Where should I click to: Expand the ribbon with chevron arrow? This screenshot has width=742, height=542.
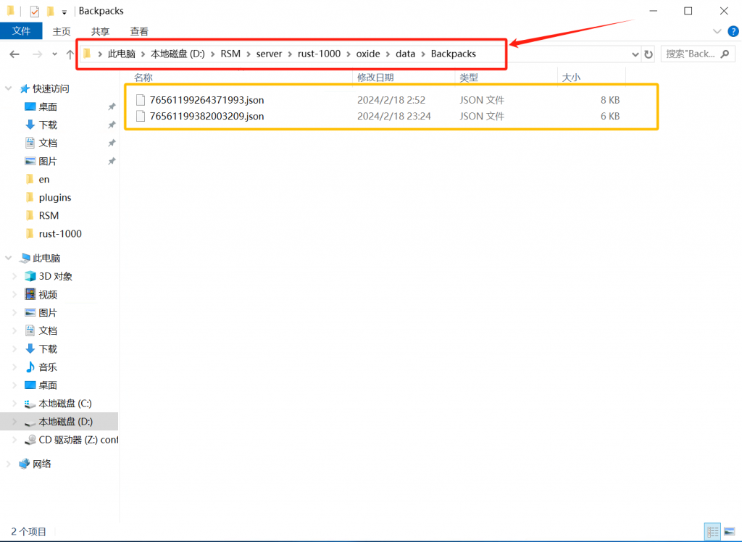click(717, 31)
